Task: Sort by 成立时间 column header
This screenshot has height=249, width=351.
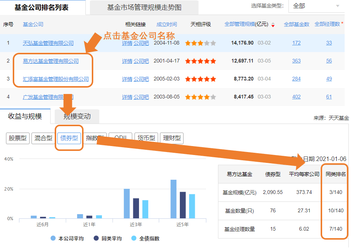Action: point(167,24)
